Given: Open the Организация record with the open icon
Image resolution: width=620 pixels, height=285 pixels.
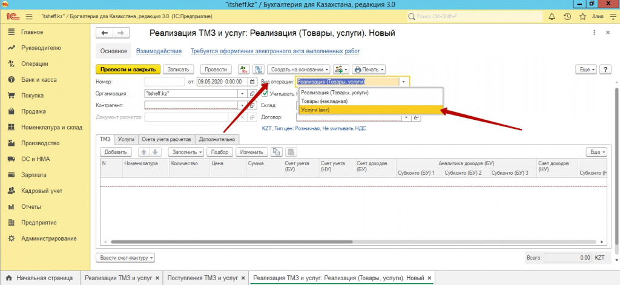Looking at the screenshot, I should click(252, 94).
